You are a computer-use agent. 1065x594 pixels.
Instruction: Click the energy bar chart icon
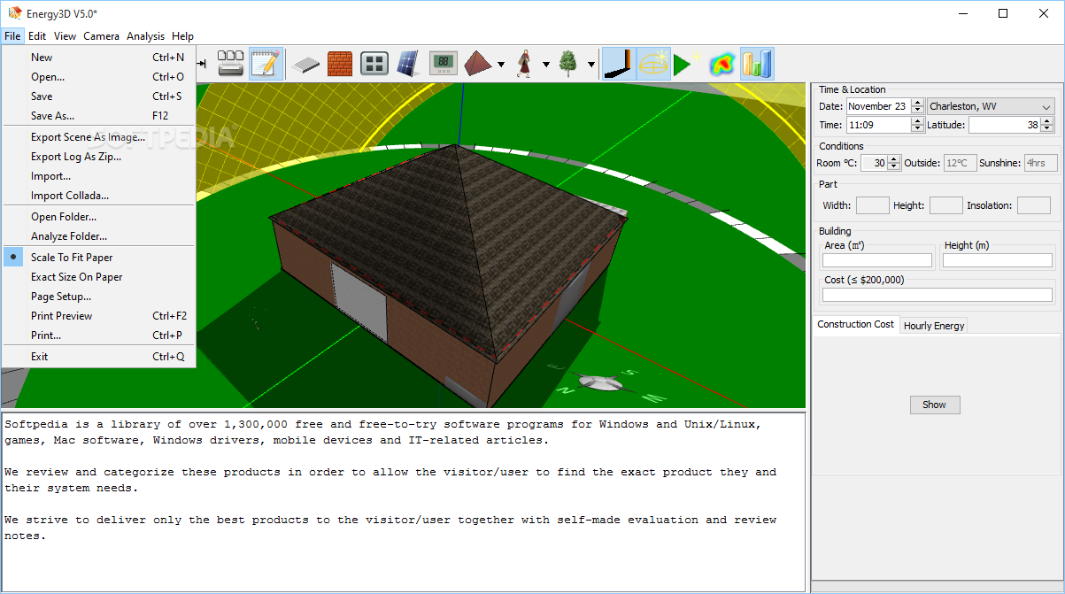[x=757, y=63]
